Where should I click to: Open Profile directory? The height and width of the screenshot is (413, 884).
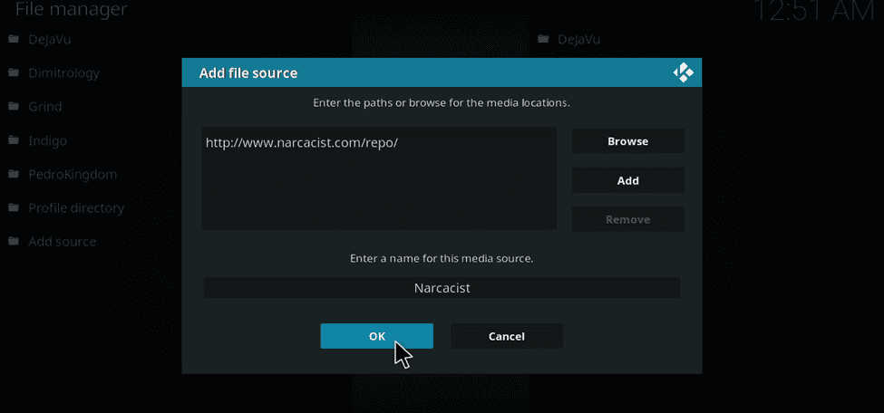(x=76, y=208)
